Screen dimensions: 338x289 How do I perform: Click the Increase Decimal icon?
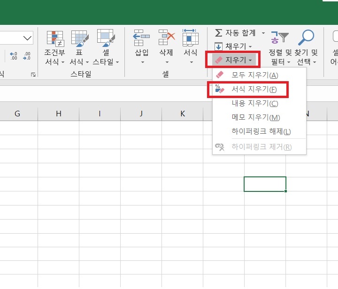tap(14, 56)
